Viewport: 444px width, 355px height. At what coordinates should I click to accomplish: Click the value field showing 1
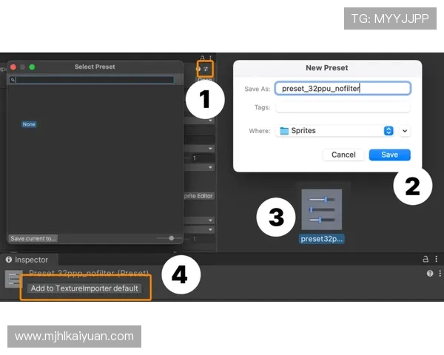point(203,158)
